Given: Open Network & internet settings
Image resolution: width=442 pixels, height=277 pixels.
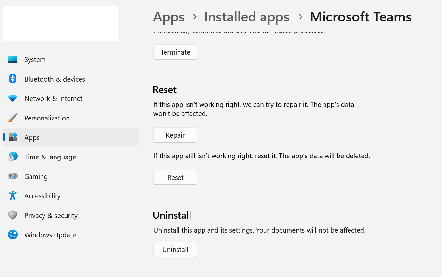Looking at the screenshot, I should tap(71, 98).
